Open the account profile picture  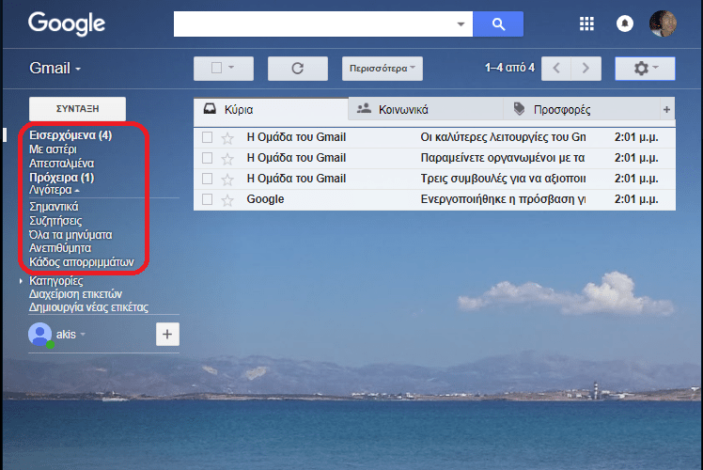(x=663, y=23)
